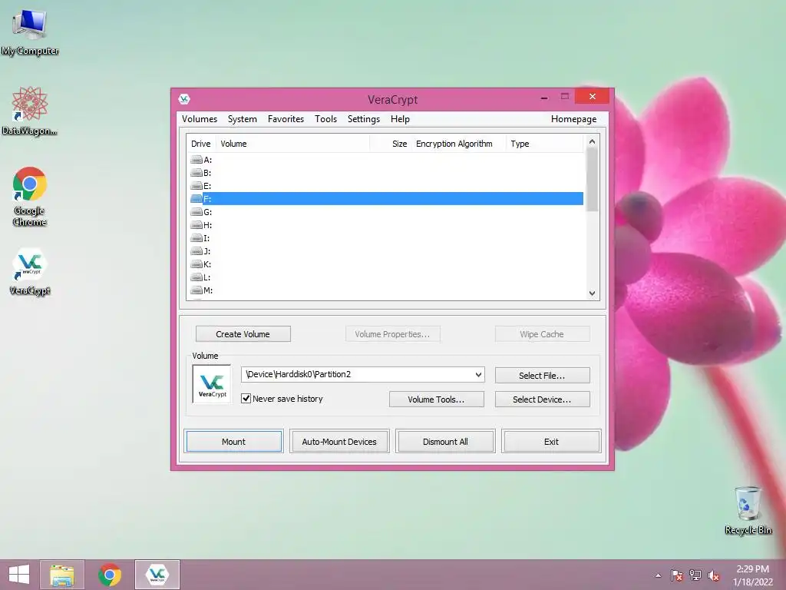Open Action Center flag tray icon

(677, 575)
